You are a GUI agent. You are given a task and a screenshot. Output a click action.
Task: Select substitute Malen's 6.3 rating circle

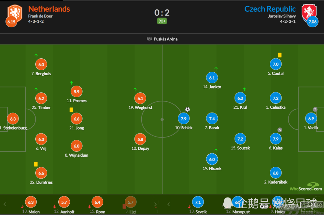(x=31, y=202)
